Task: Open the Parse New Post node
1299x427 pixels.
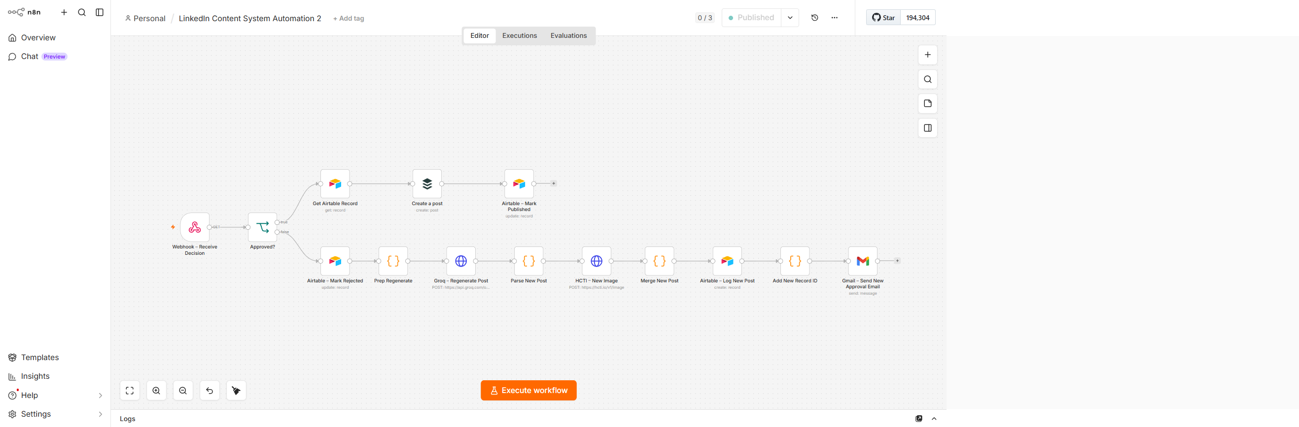Action: tap(528, 261)
